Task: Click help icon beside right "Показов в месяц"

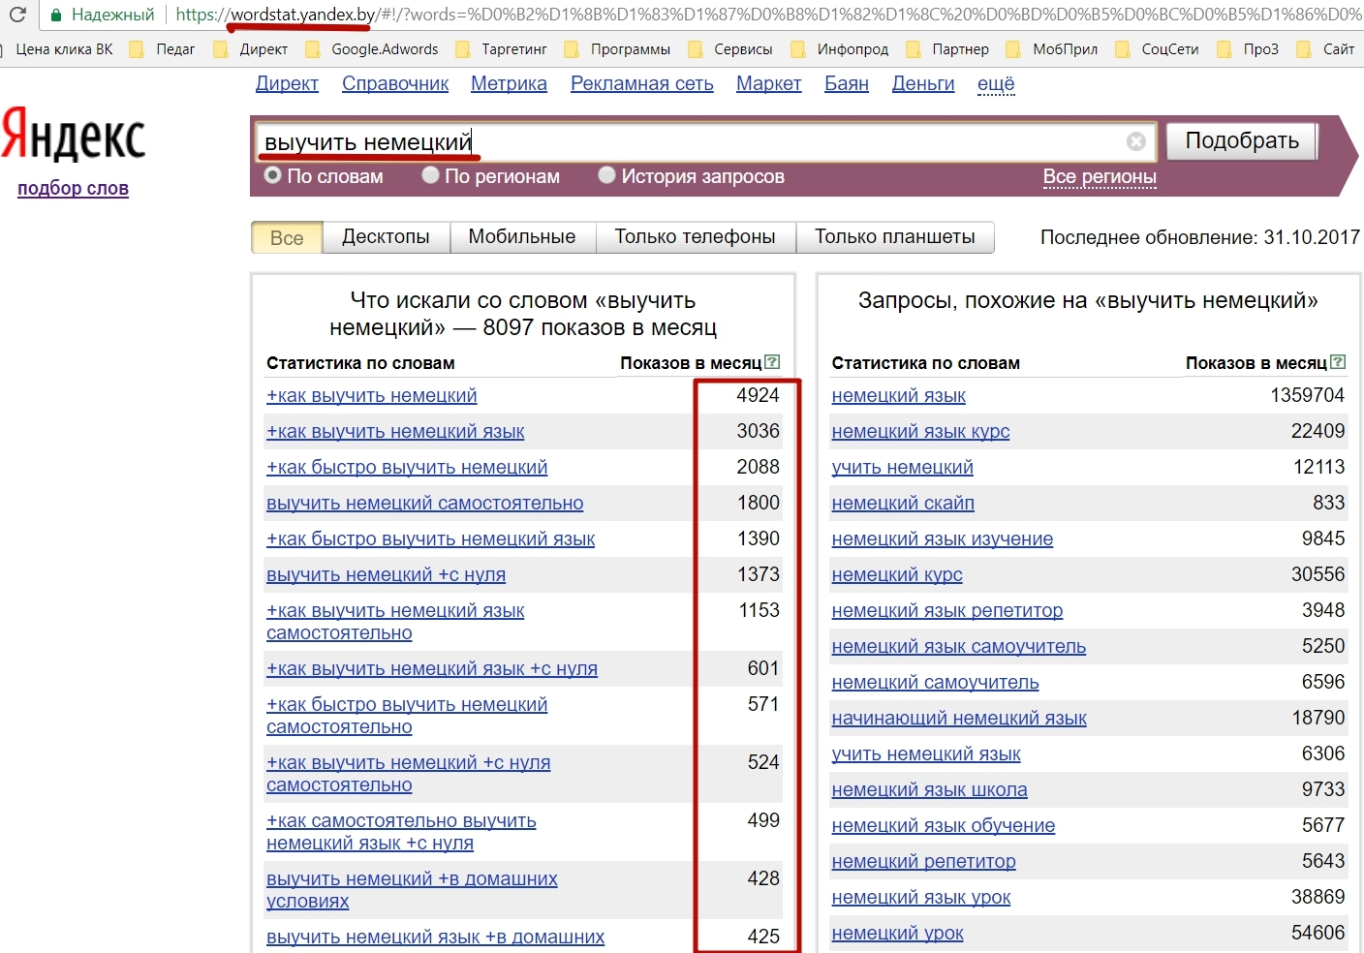Action: pos(1338,362)
